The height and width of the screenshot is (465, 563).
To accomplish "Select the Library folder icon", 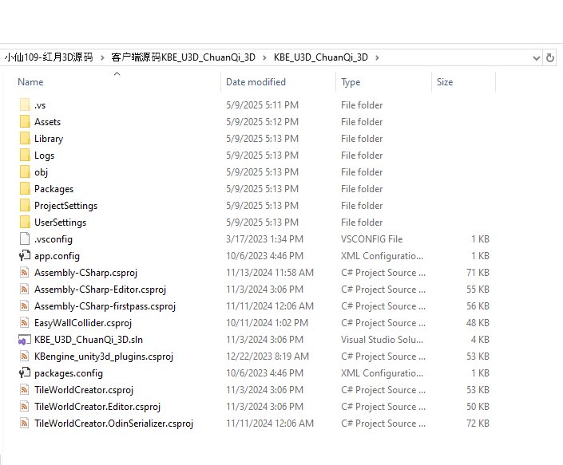I will (x=24, y=139).
